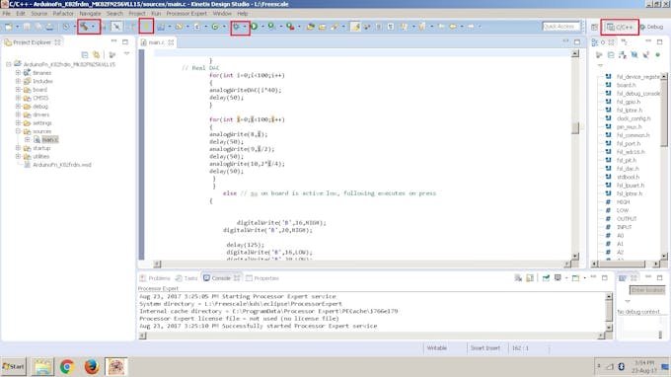Click the editor horizontal scrollbar left arrow
The image size is (671, 377).
[158, 264]
